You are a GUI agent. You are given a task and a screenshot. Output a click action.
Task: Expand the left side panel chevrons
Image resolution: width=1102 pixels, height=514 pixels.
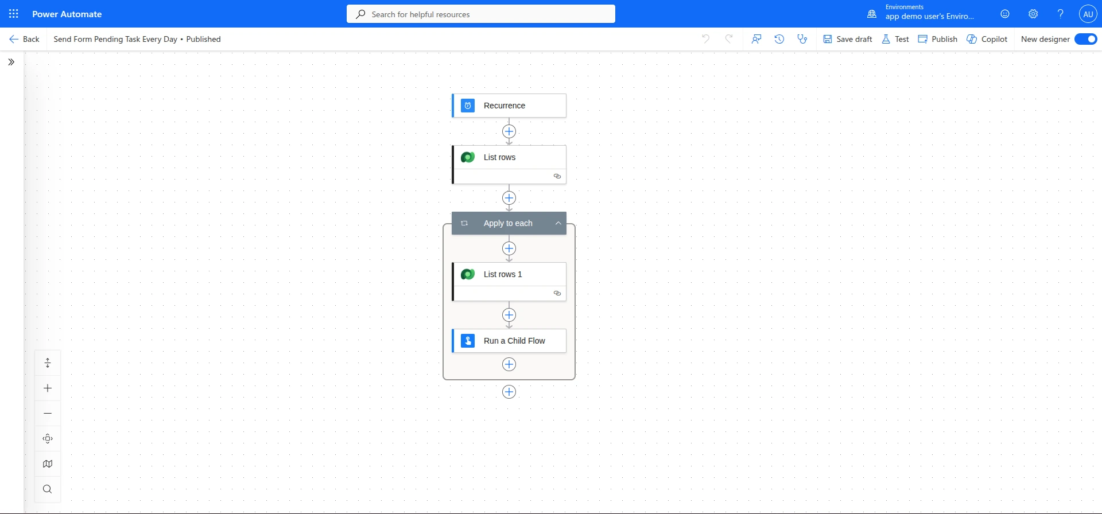pos(11,62)
